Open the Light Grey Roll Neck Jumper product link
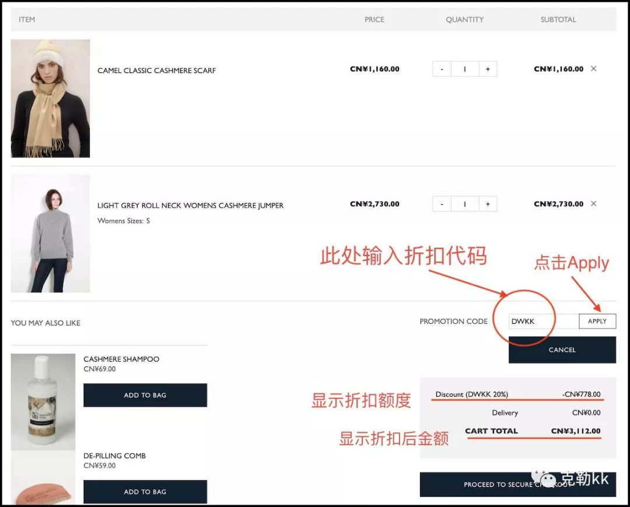The width and height of the screenshot is (630, 507). (190, 205)
